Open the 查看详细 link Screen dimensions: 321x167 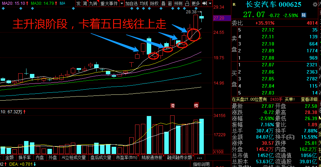(x=309, y=99)
